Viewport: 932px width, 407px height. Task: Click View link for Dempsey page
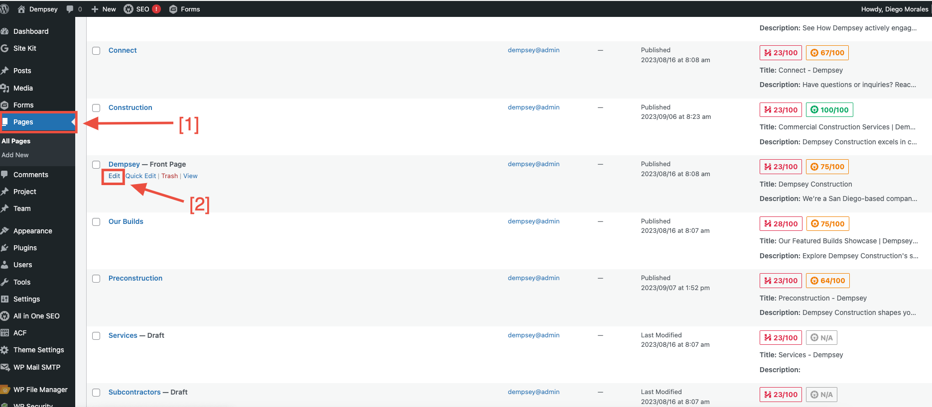click(190, 176)
